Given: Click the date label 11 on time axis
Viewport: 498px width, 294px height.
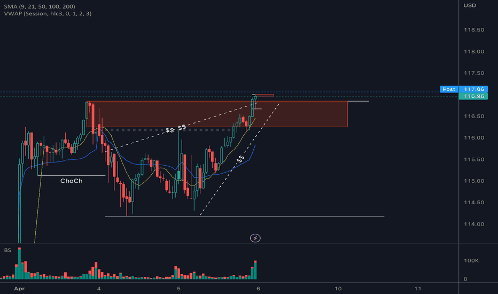Looking at the screenshot, I should pyautogui.click(x=418, y=289).
